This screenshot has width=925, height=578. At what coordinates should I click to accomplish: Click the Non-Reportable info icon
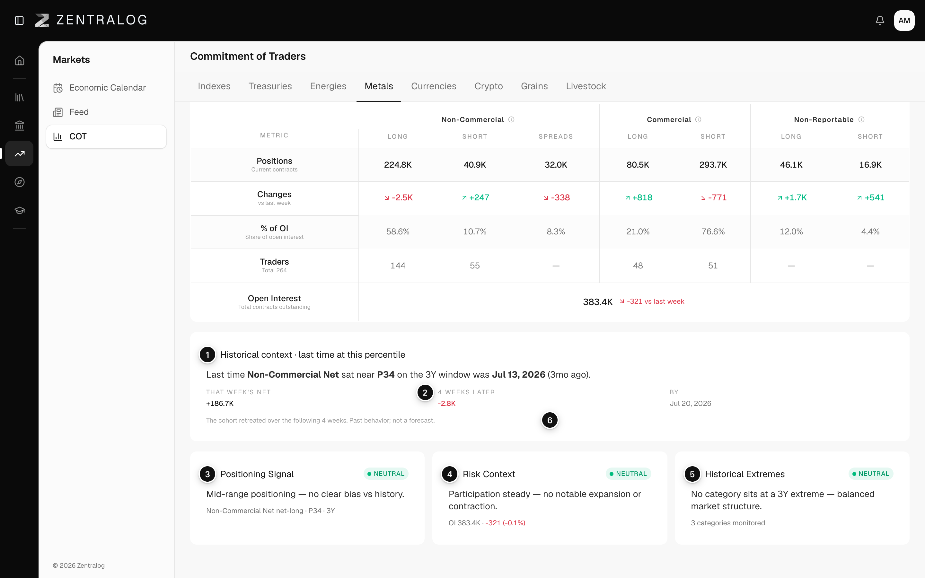click(861, 120)
